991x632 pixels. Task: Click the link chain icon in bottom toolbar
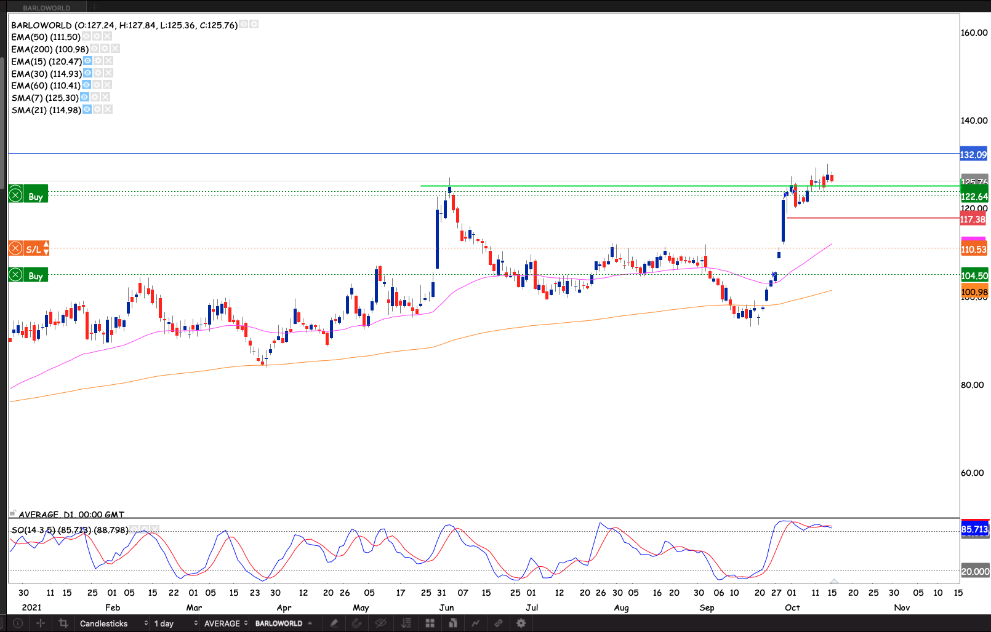click(x=498, y=623)
